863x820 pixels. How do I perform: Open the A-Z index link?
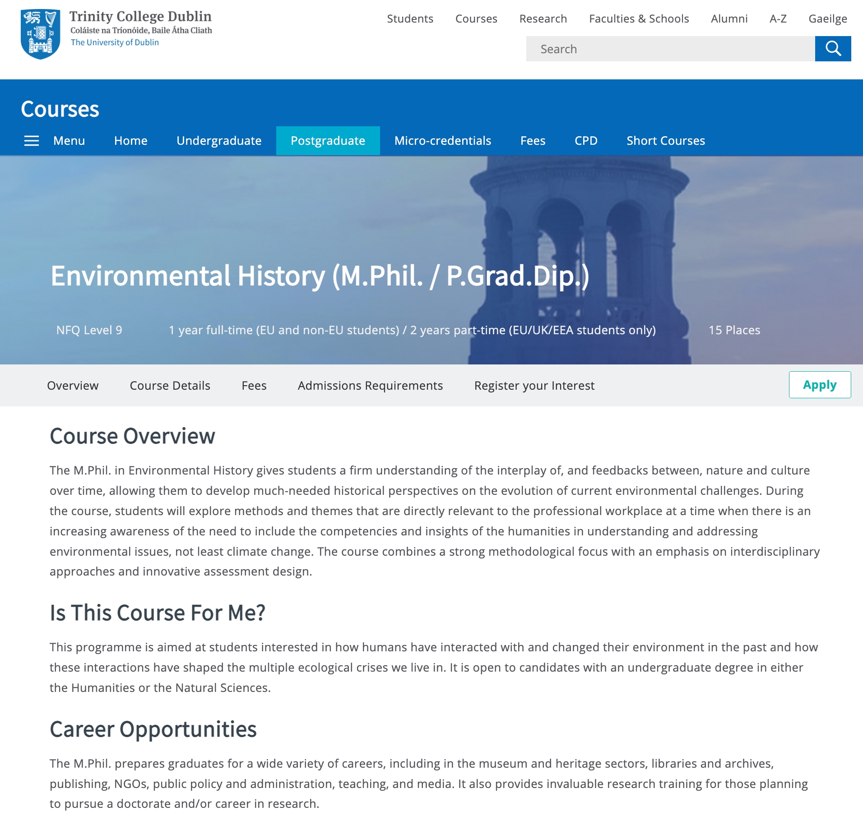click(x=778, y=18)
